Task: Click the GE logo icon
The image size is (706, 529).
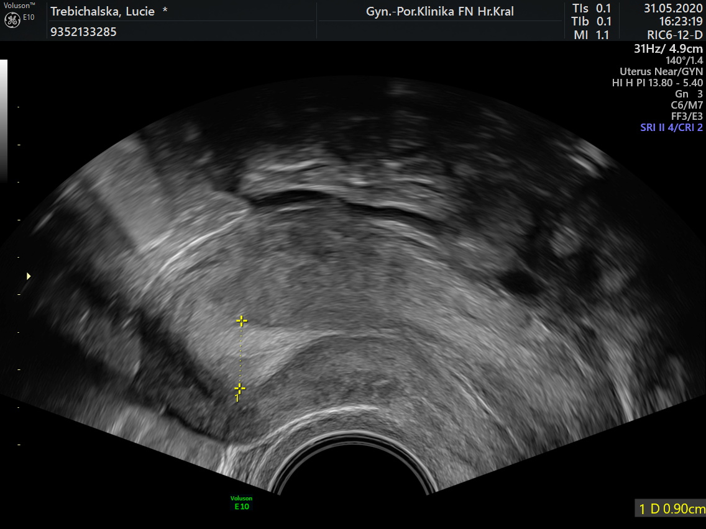Action: [11, 19]
